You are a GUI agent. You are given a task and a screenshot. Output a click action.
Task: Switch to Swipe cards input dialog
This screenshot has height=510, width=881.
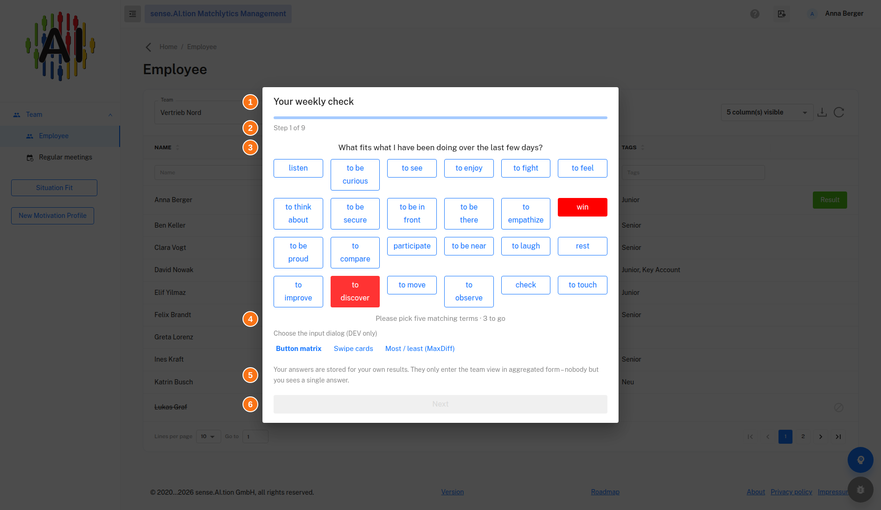[x=353, y=349]
